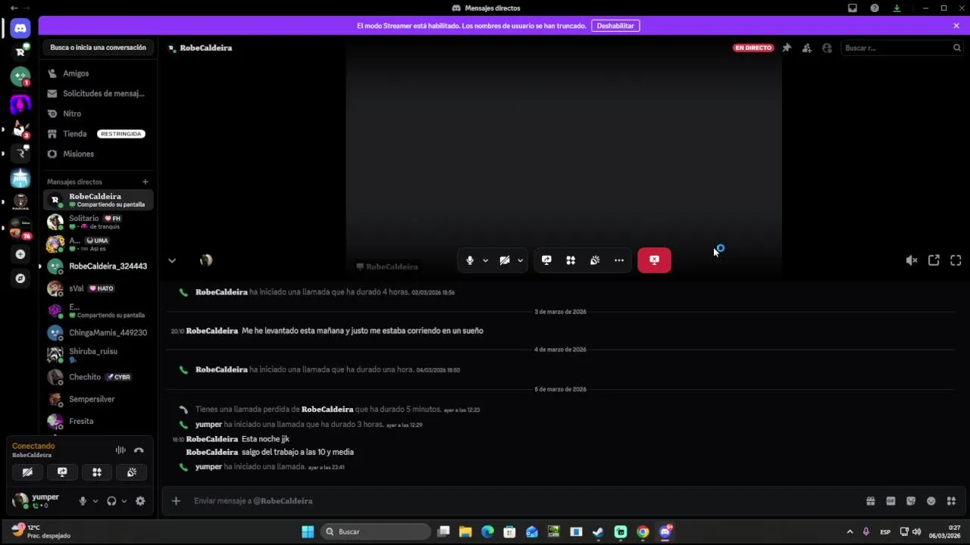The width and height of the screenshot is (970, 545).
Task: Disconnect from the call in voice panel
Action: (139, 450)
